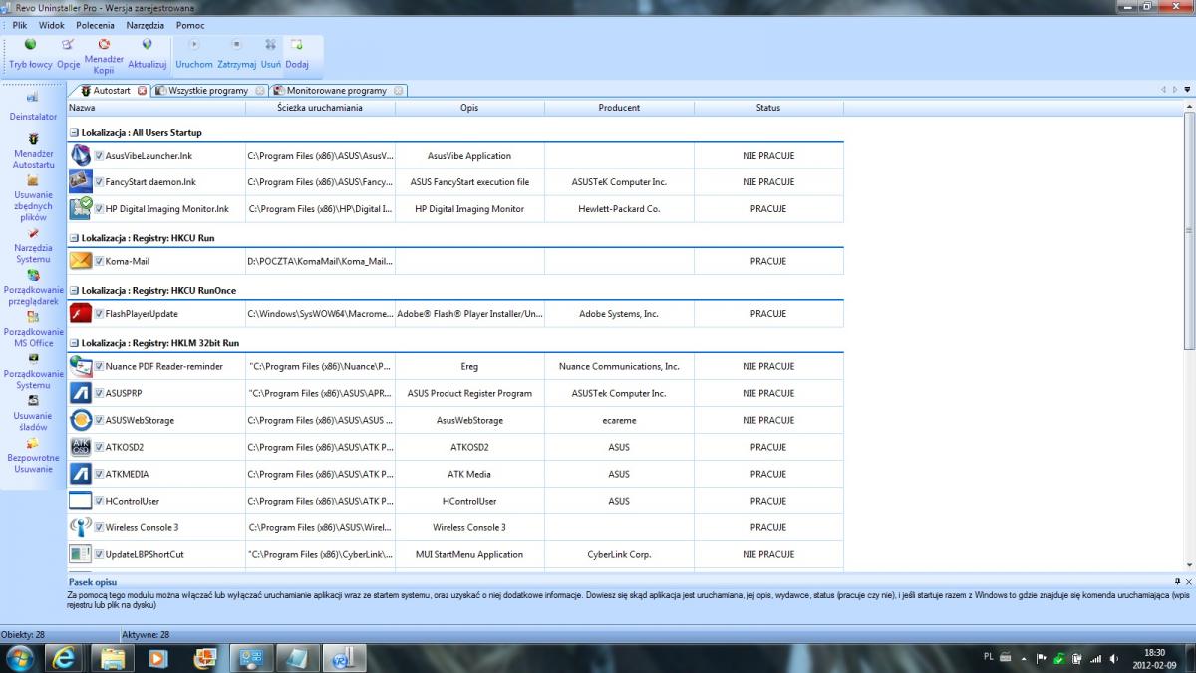
Task: Toggle ASUSPRP autostart checkbox
Action: coord(99,393)
